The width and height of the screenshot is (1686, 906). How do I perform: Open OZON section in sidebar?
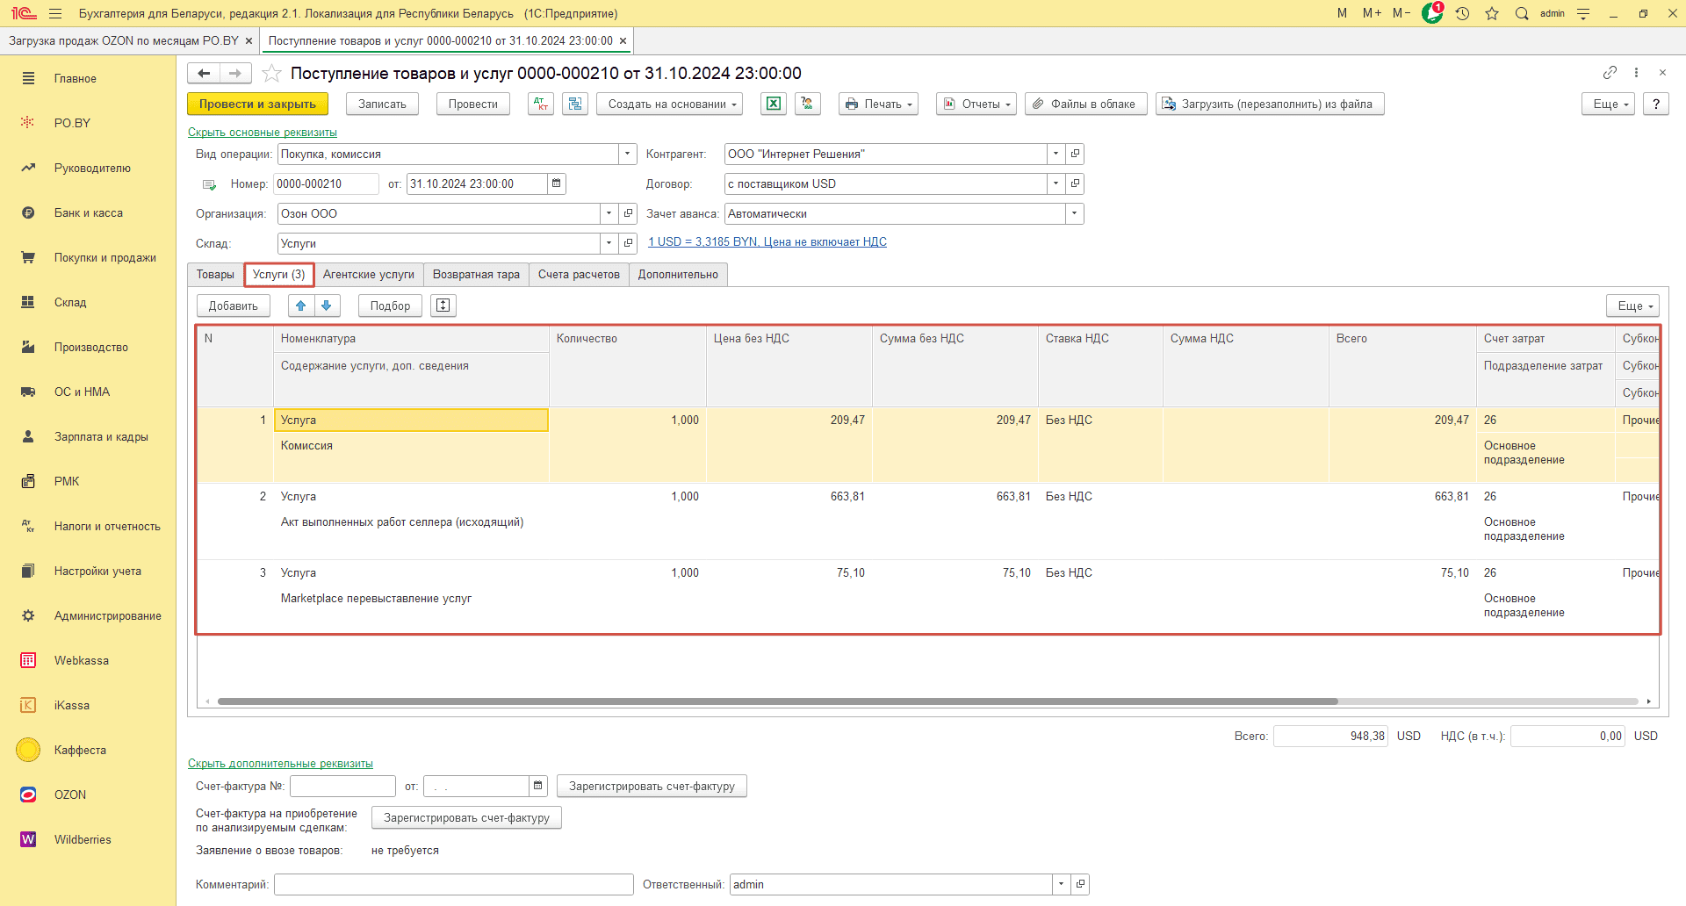pos(70,795)
